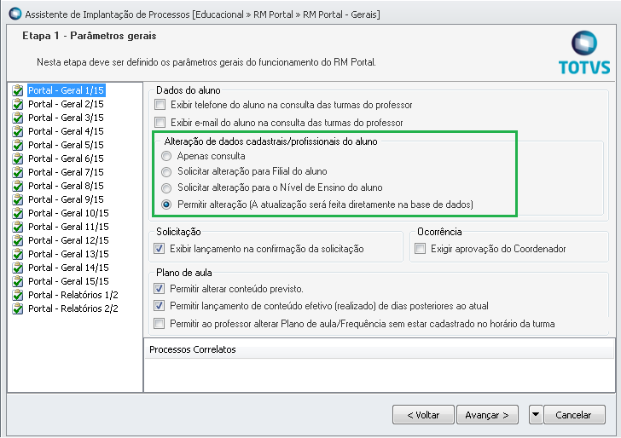This screenshot has height=438, width=621.
Task: Check Exigir aprovação do Coordenador
Action: click(x=420, y=249)
